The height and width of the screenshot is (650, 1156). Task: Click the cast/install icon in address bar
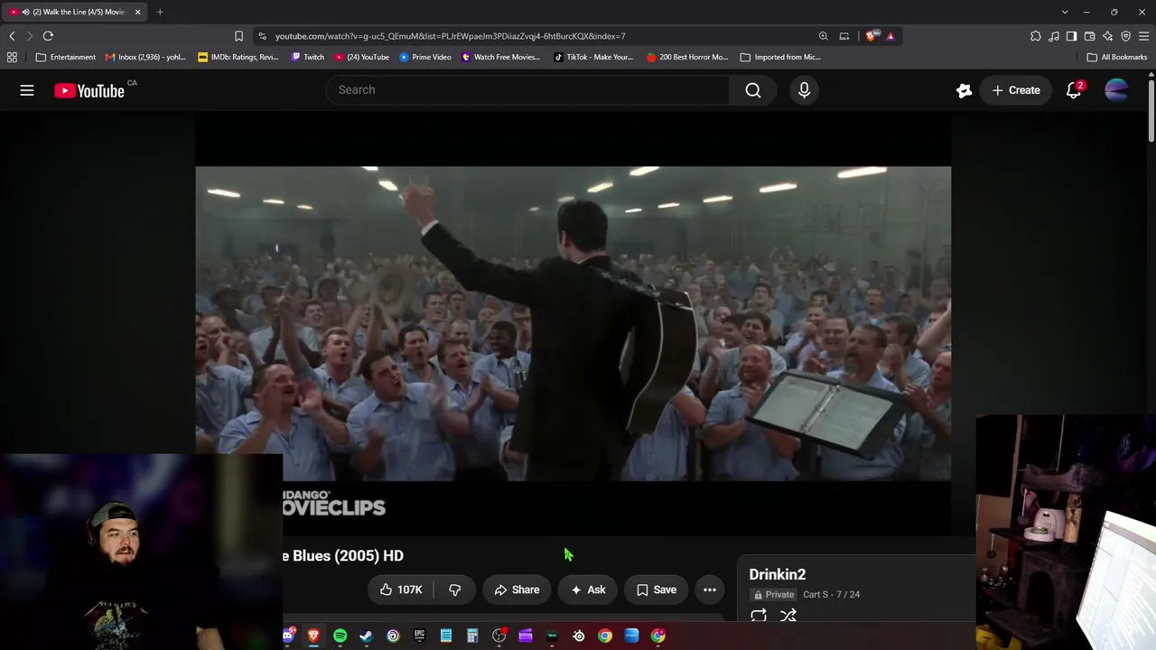coord(844,36)
